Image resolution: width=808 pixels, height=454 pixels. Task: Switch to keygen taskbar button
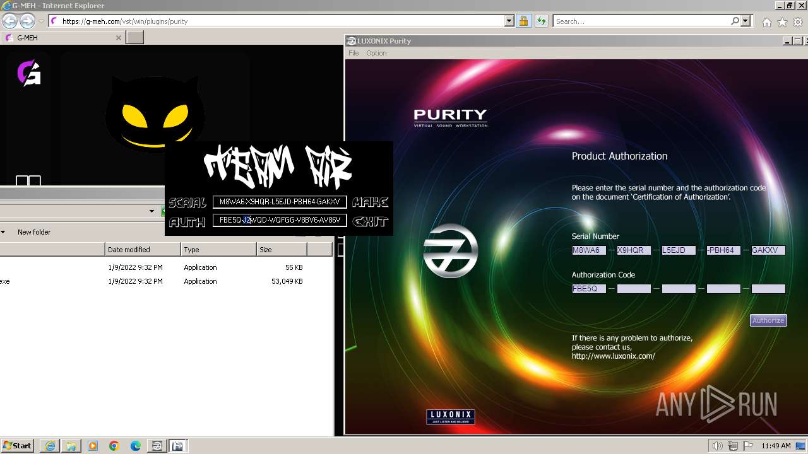pyautogui.click(x=177, y=446)
